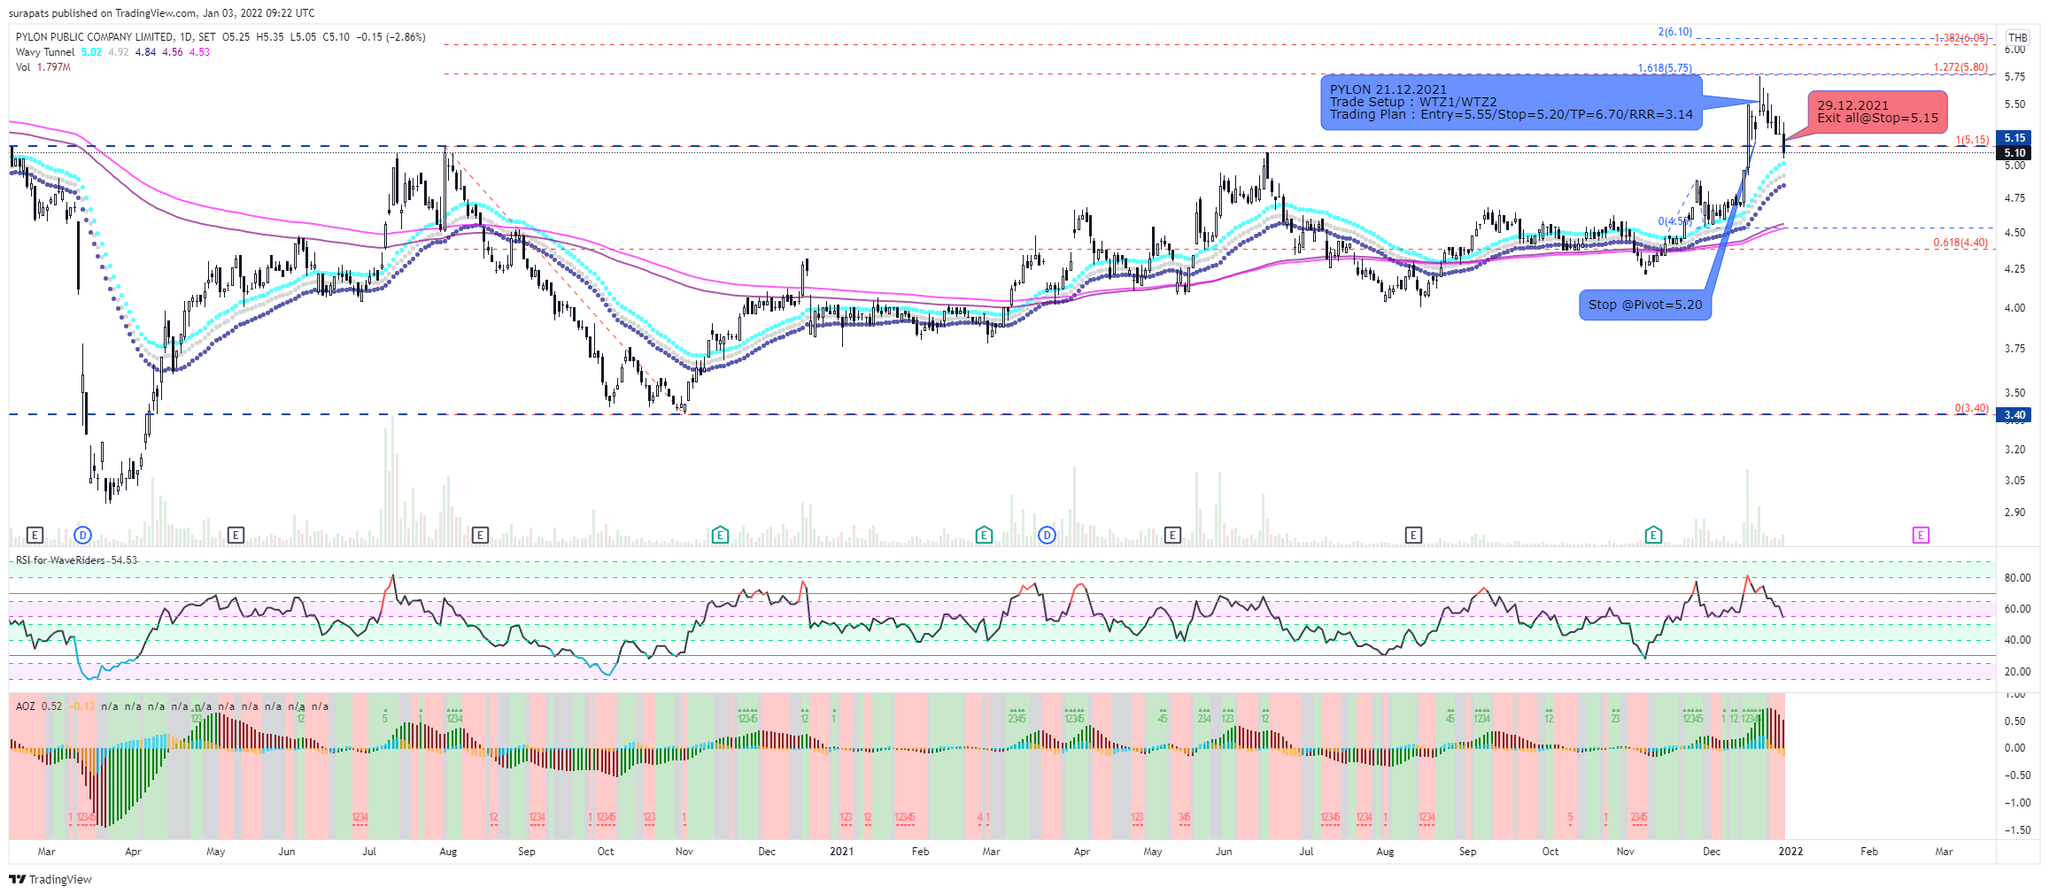Screen dimensions: 2049x895
Task: Click the RSI for WaveRiders indicator label
Action: click(x=60, y=560)
